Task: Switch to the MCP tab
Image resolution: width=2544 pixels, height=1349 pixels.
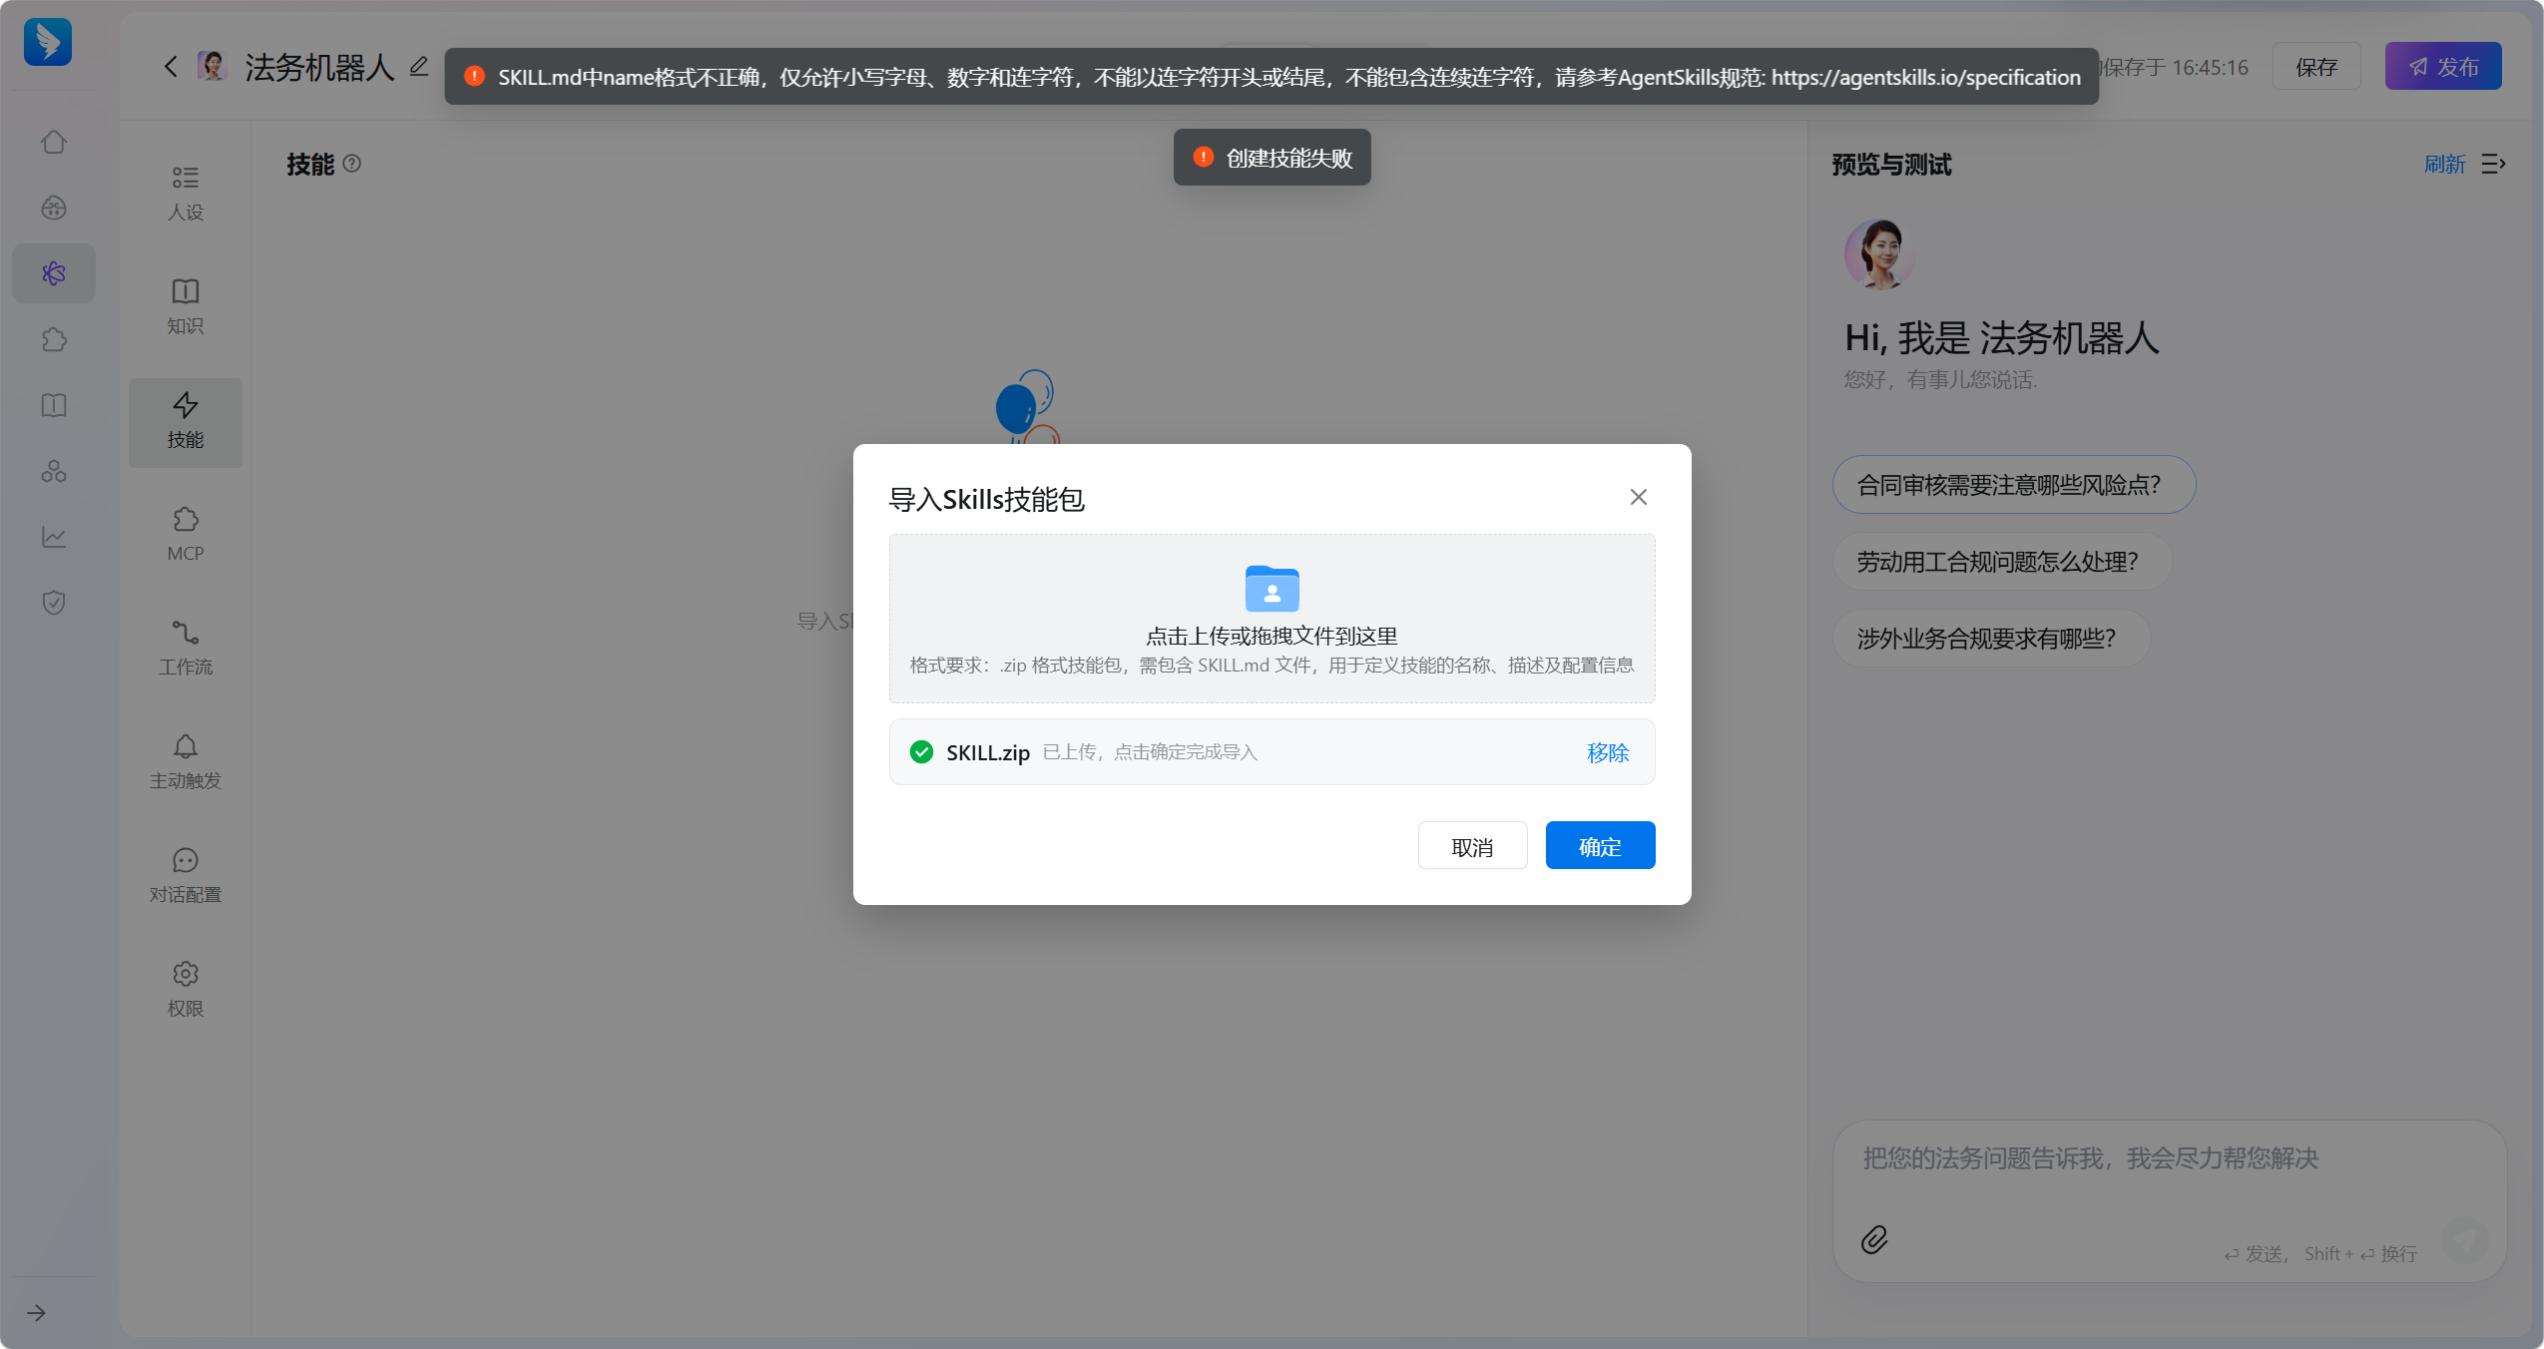Action: click(186, 534)
